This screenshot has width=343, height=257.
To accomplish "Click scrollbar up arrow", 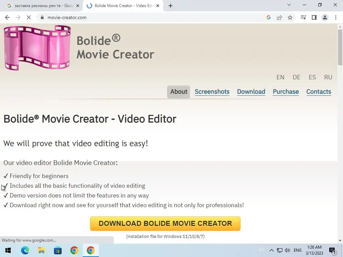I will point(340,27).
